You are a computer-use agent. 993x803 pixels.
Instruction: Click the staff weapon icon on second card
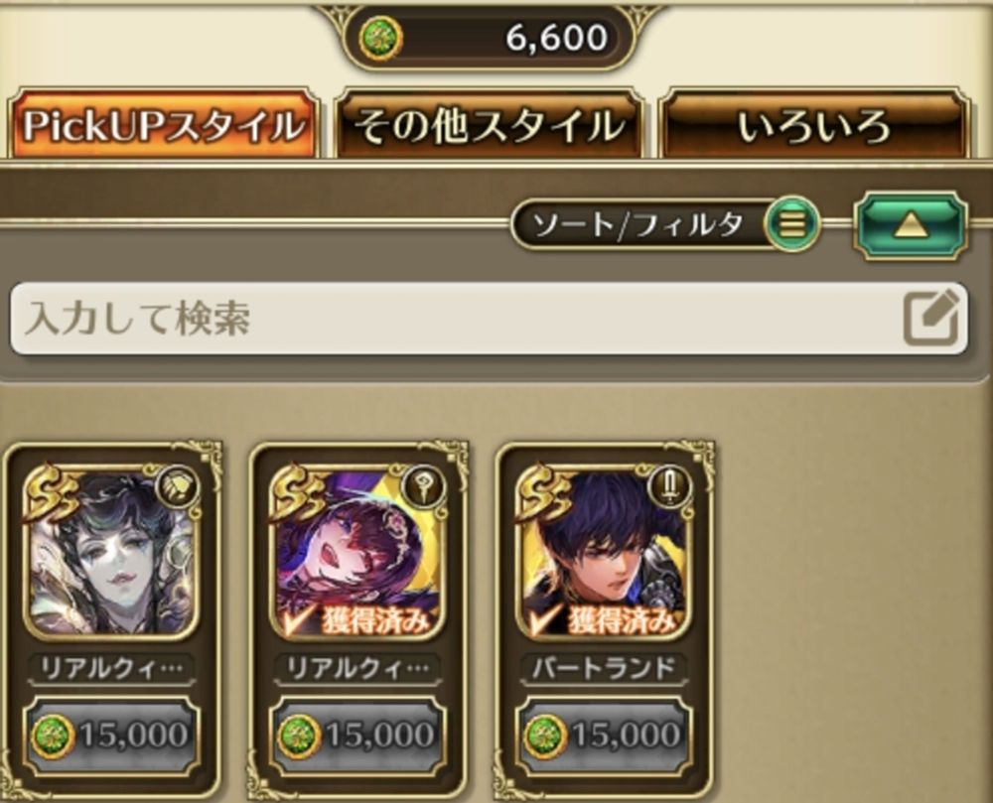click(x=424, y=486)
